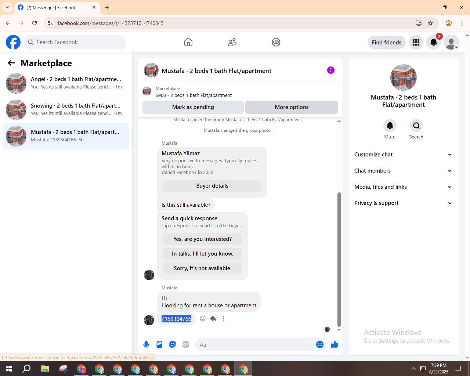Open Snowing conversation in list
Screen dimensions: 470x376
[66, 110]
